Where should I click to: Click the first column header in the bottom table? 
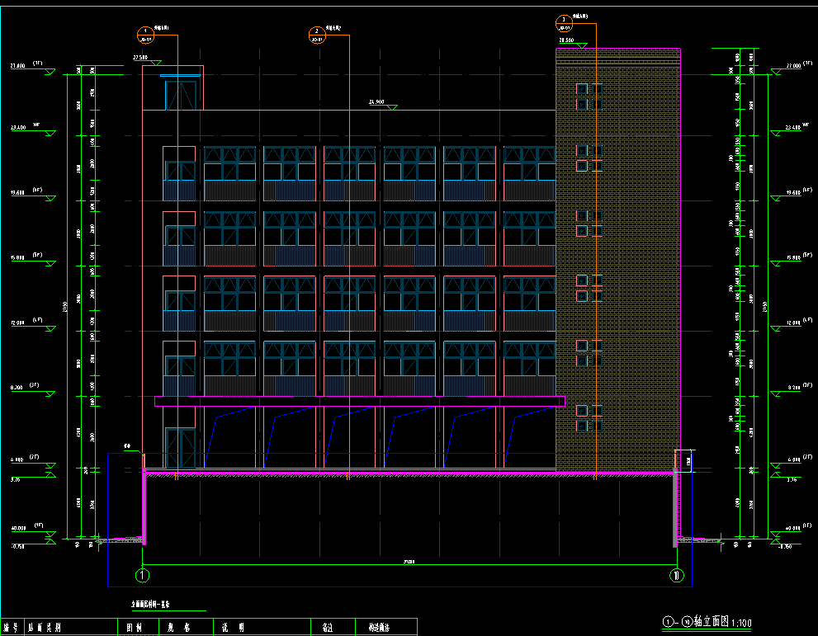point(12,628)
